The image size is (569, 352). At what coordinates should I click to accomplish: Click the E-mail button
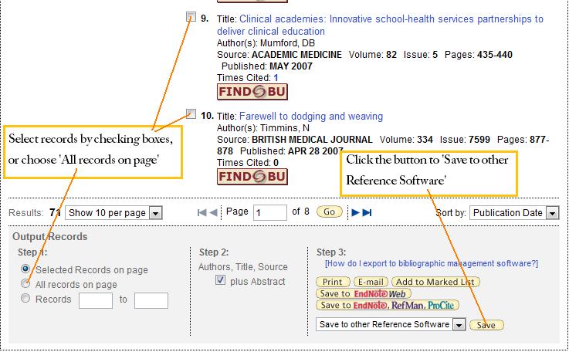(x=371, y=282)
